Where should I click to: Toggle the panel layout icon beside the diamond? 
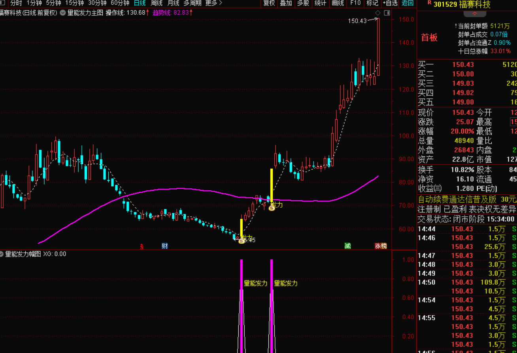[387, 13]
